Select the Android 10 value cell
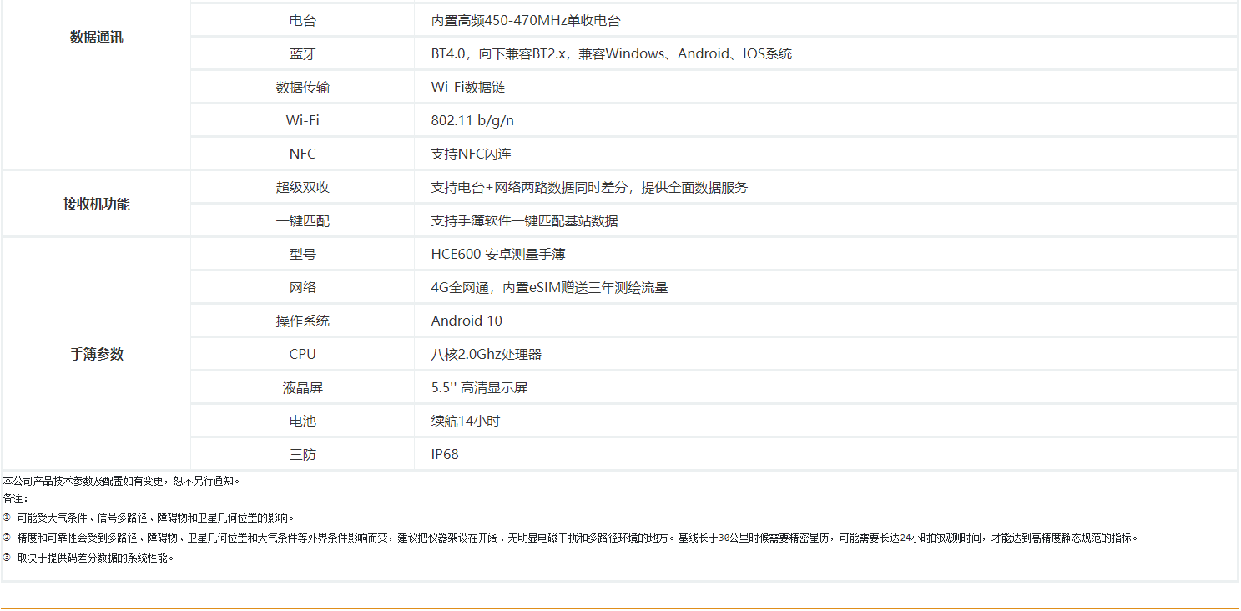 467,321
